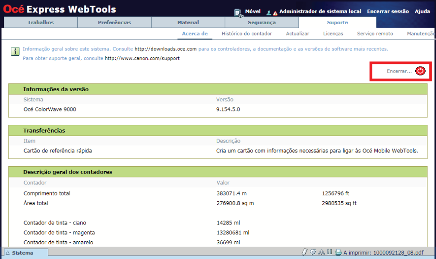
Task: Click Cartão de referência rápida download
Action: (x=57, y=151)
